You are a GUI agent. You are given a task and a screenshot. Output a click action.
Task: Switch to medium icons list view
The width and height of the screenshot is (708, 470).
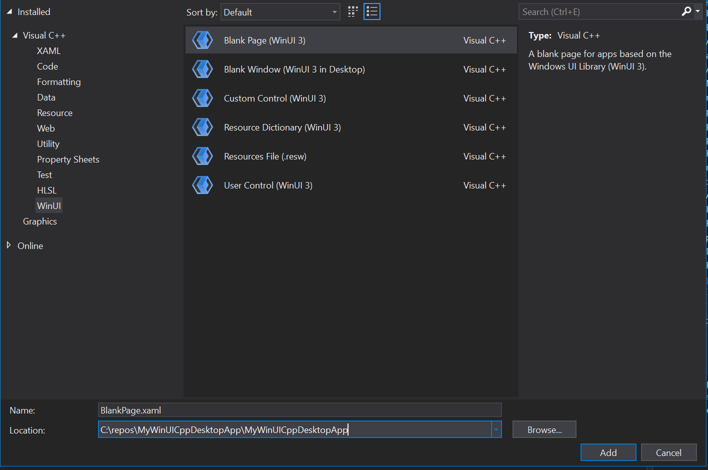click(372, 11)
